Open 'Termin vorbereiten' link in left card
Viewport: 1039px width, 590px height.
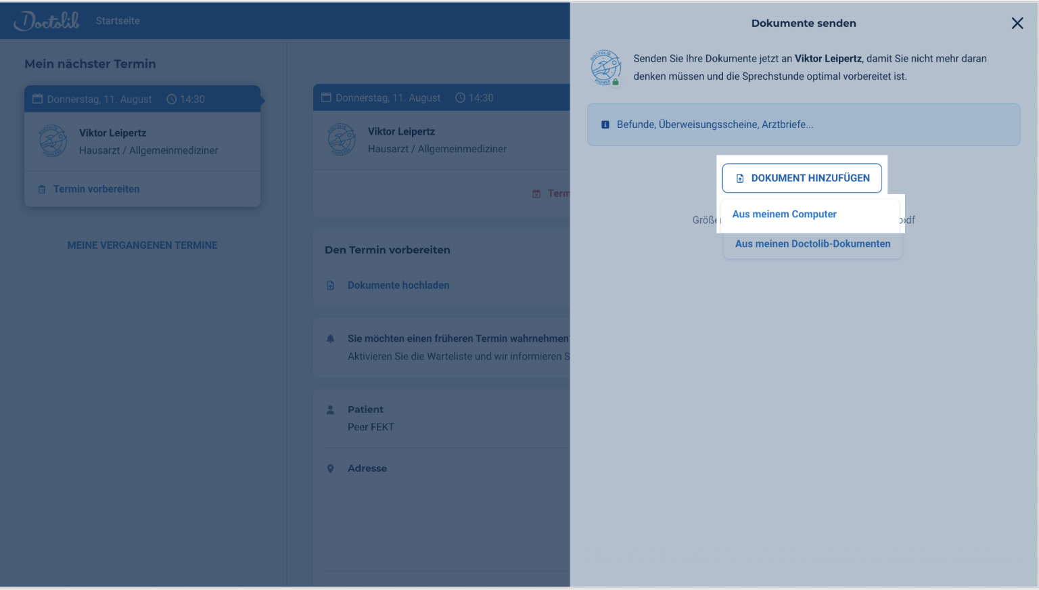click(96, 189)
